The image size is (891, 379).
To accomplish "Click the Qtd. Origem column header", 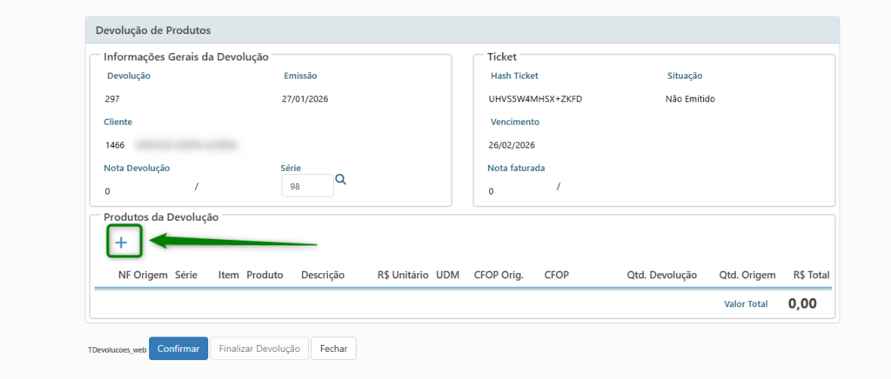I will pyautogui.click(x=747, y=275).
